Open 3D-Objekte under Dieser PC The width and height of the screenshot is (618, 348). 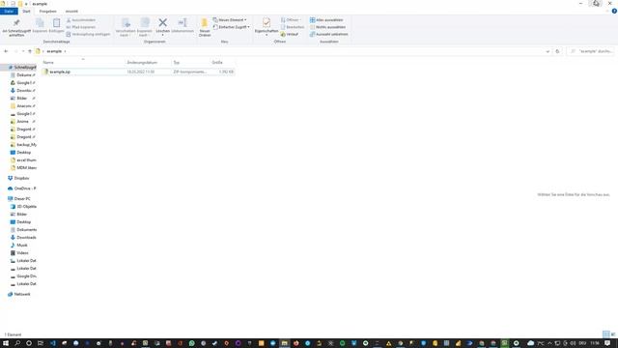coord(23,206)
